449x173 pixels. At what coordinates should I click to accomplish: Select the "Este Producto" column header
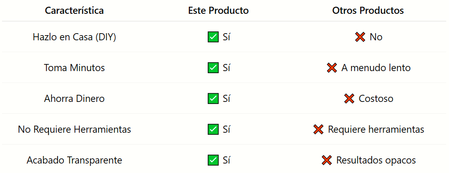click(x=218, y=11)
